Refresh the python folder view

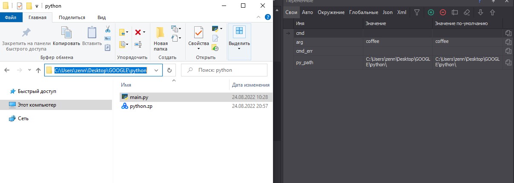pyautogui.click(x=169, y=70)
